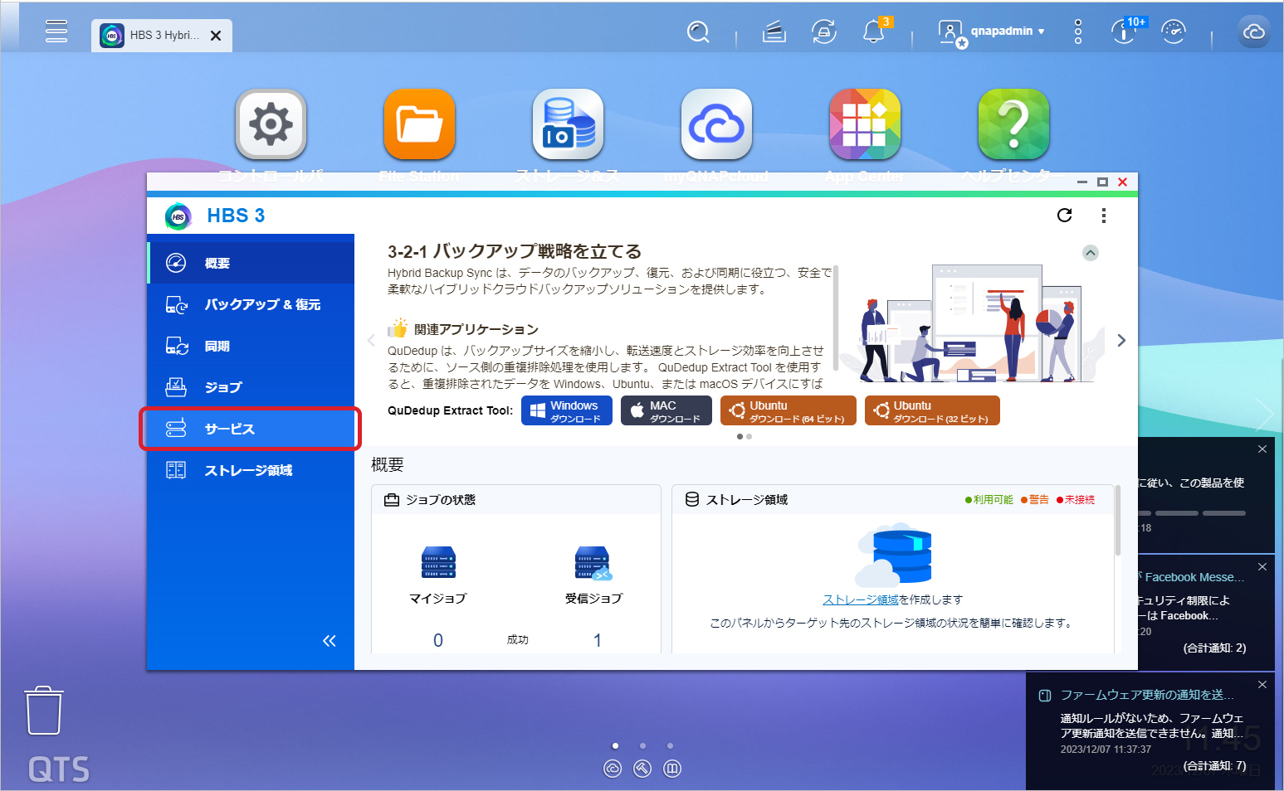Select サービス in the HBS 3 sidebar
Viewport: 1284px width, 791px height.
tap(251, 429)
